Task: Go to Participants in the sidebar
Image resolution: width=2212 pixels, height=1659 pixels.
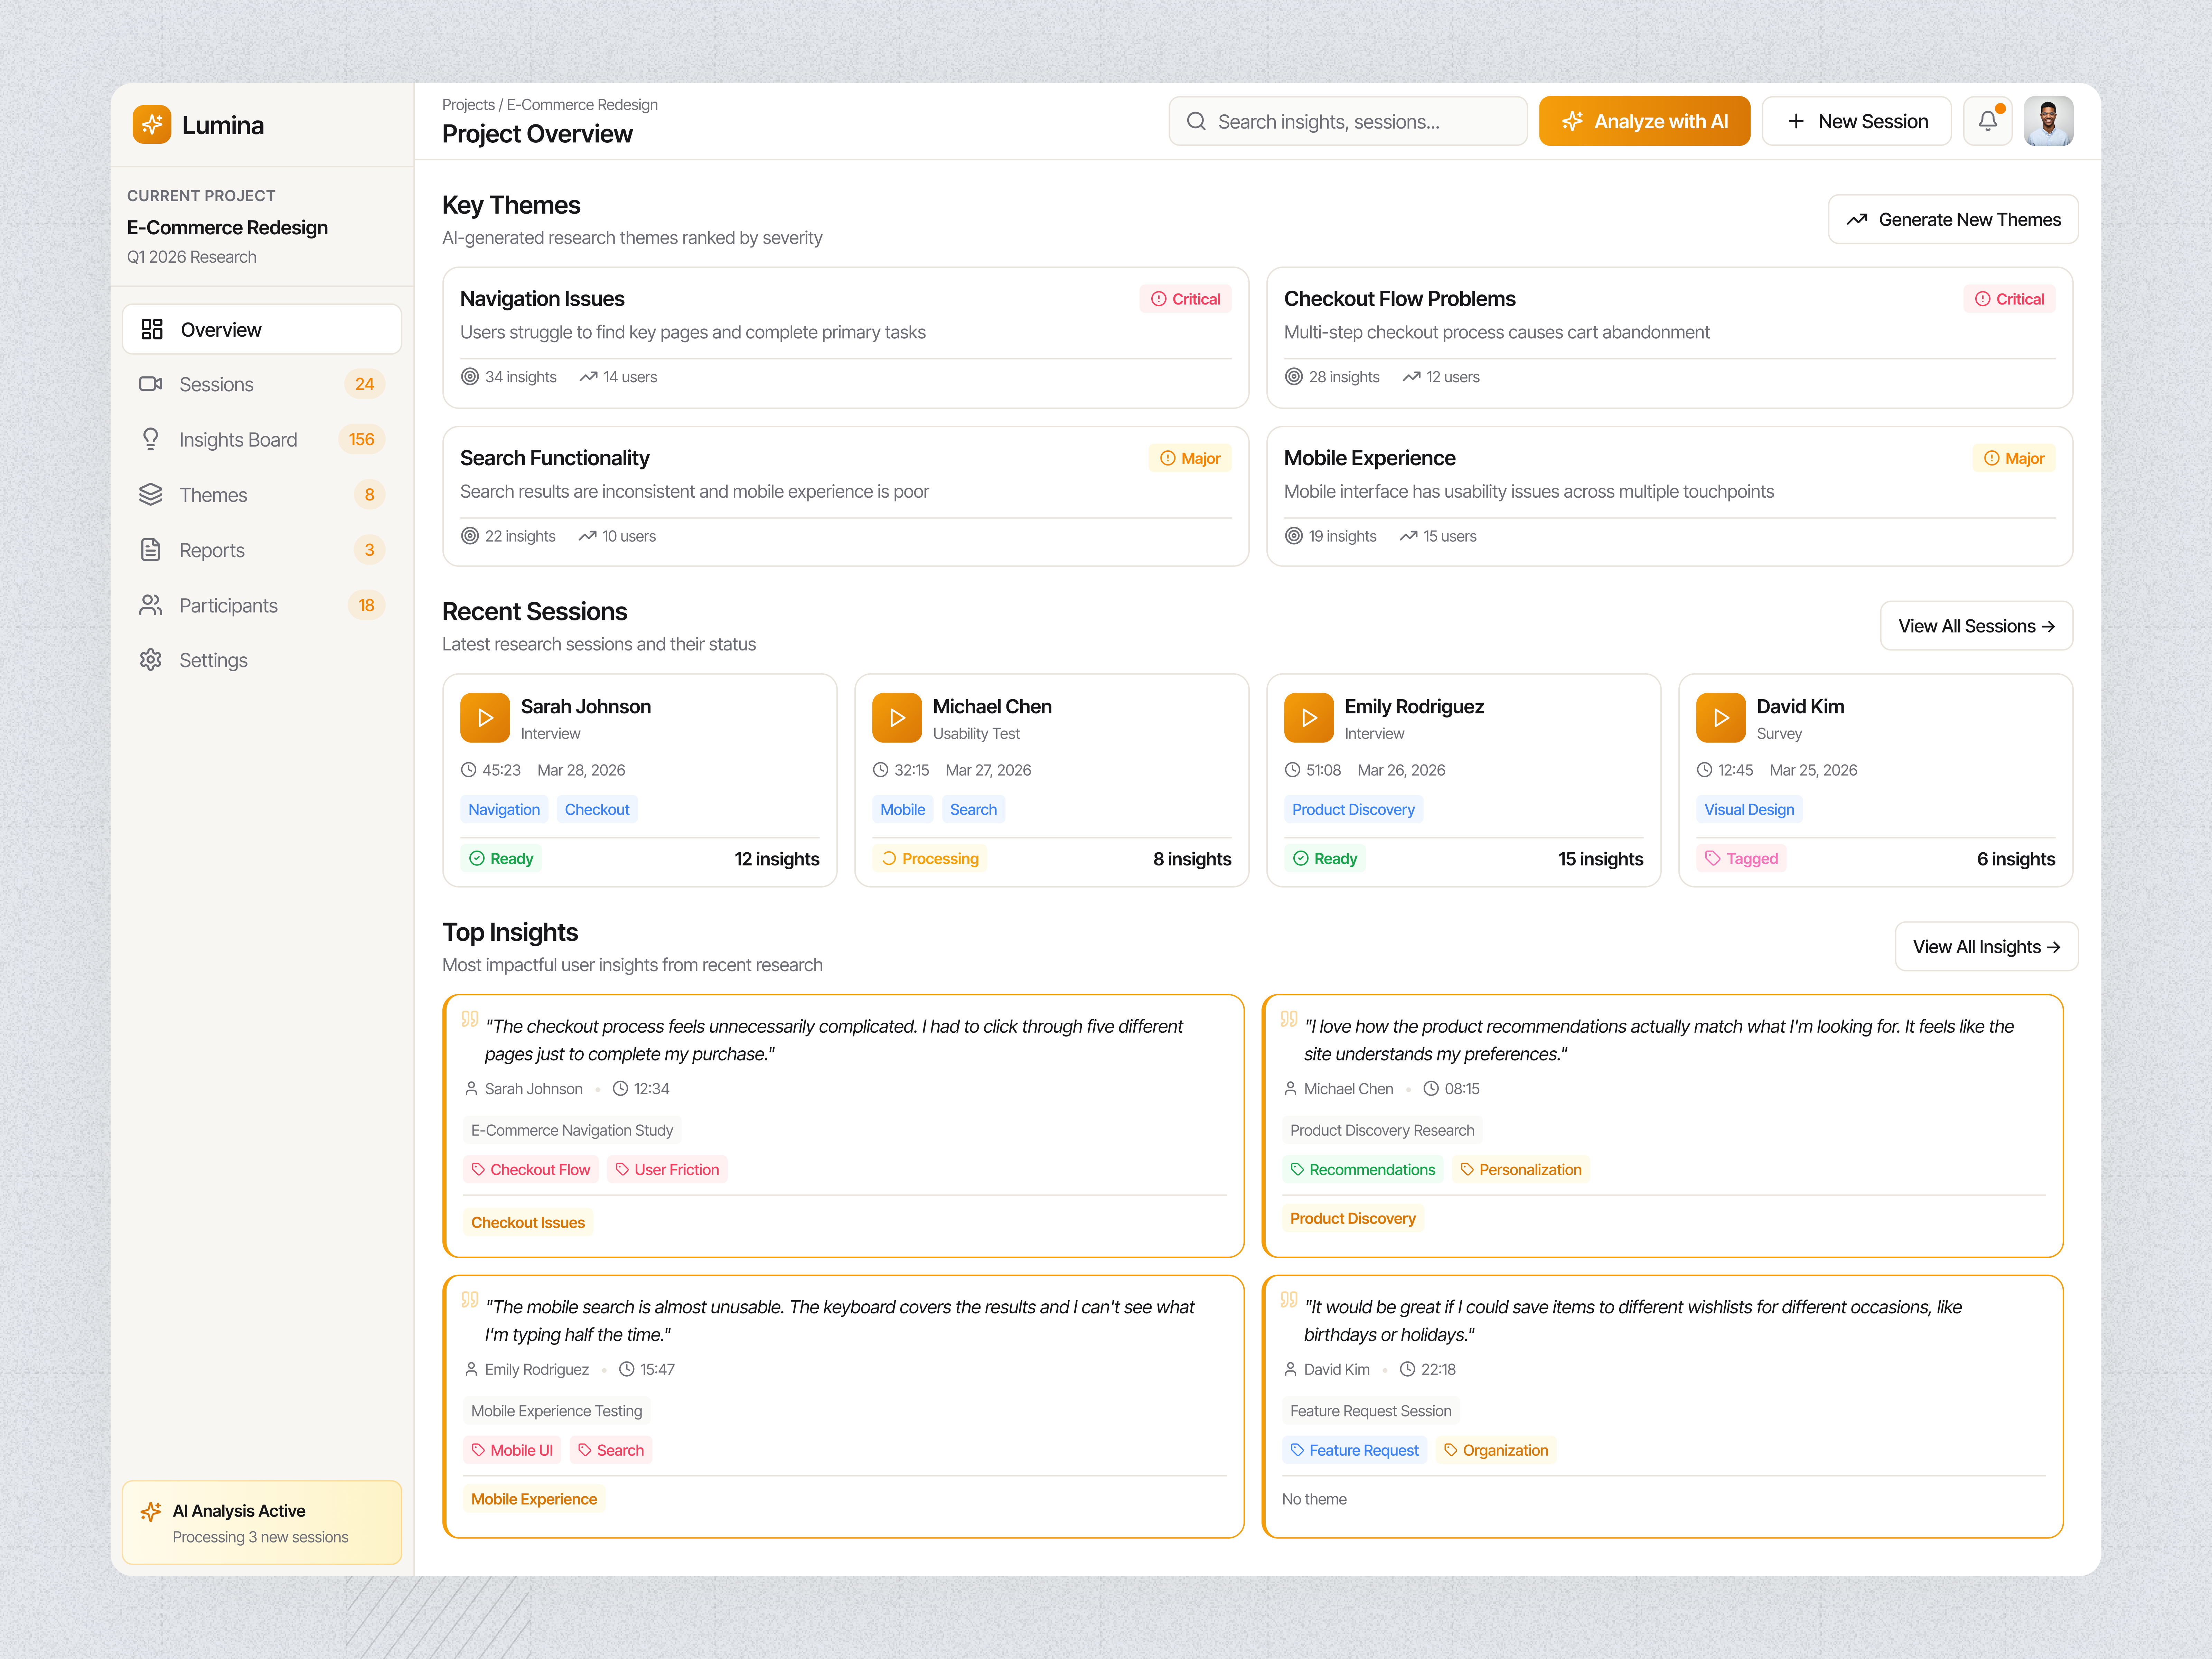Action: coord(262,605)
